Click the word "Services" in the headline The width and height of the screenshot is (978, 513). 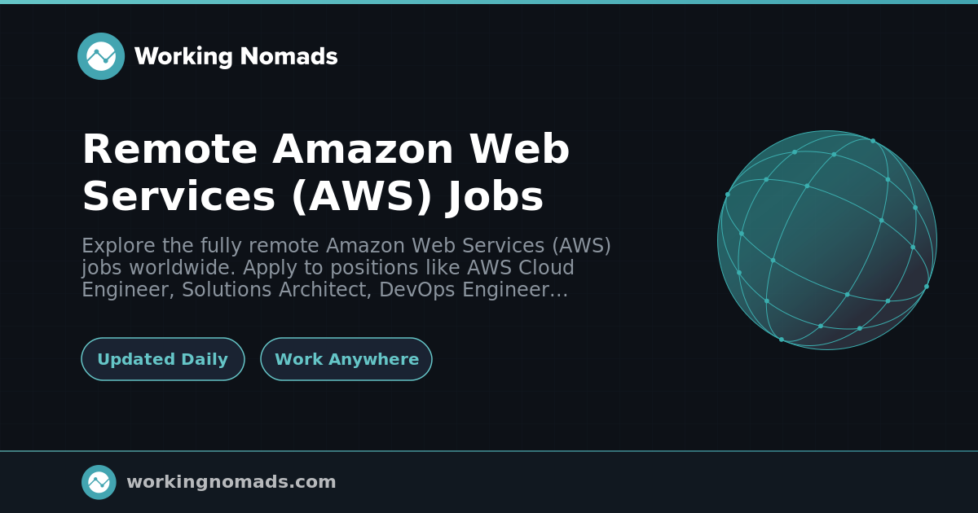(179, 197)
